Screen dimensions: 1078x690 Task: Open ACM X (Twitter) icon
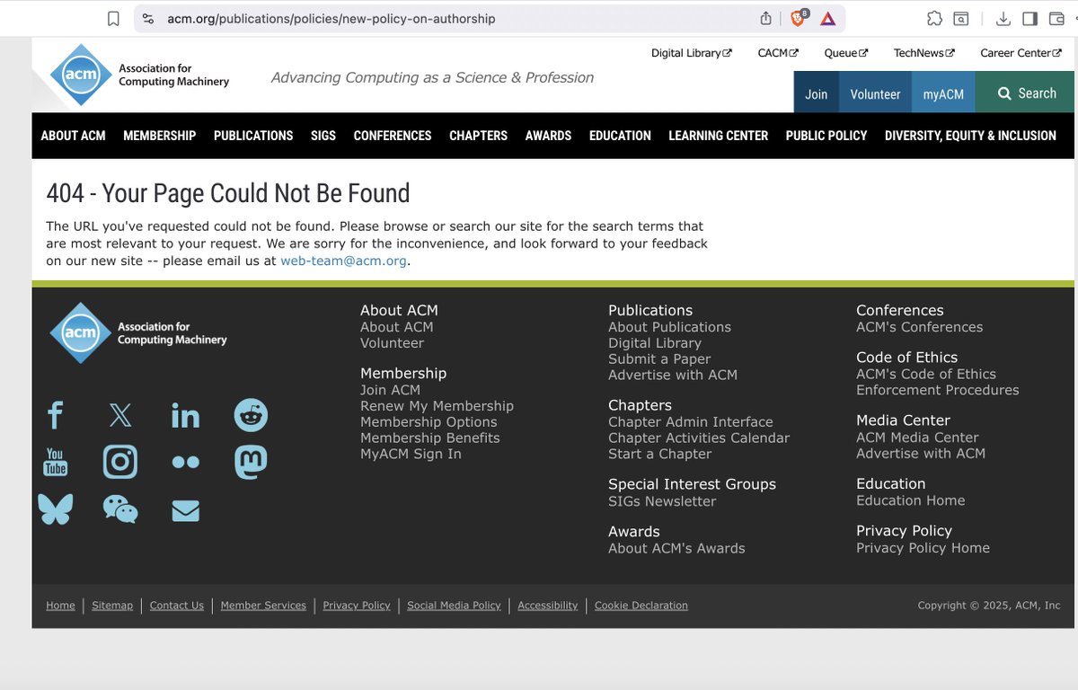tap(120, 415)
